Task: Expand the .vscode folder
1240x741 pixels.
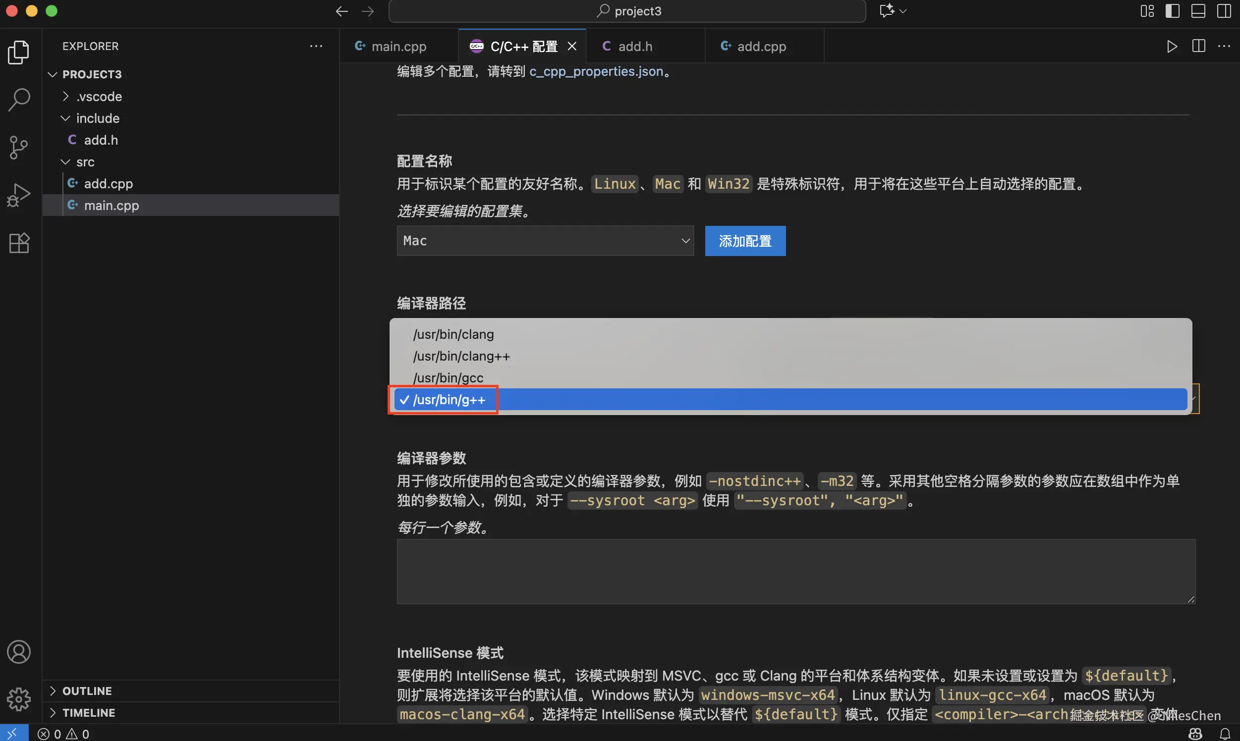Action: coord(99,97)
